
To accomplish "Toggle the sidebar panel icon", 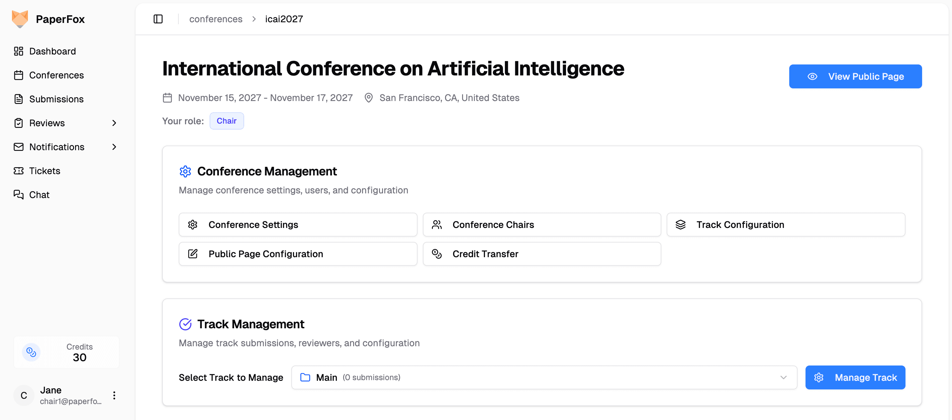I will (158, 19).
